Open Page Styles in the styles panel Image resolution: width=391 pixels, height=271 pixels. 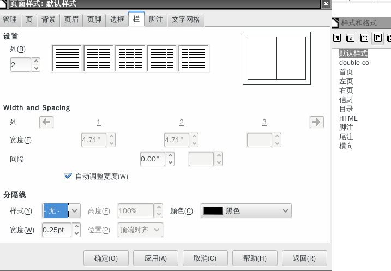[x=377, y=38]
